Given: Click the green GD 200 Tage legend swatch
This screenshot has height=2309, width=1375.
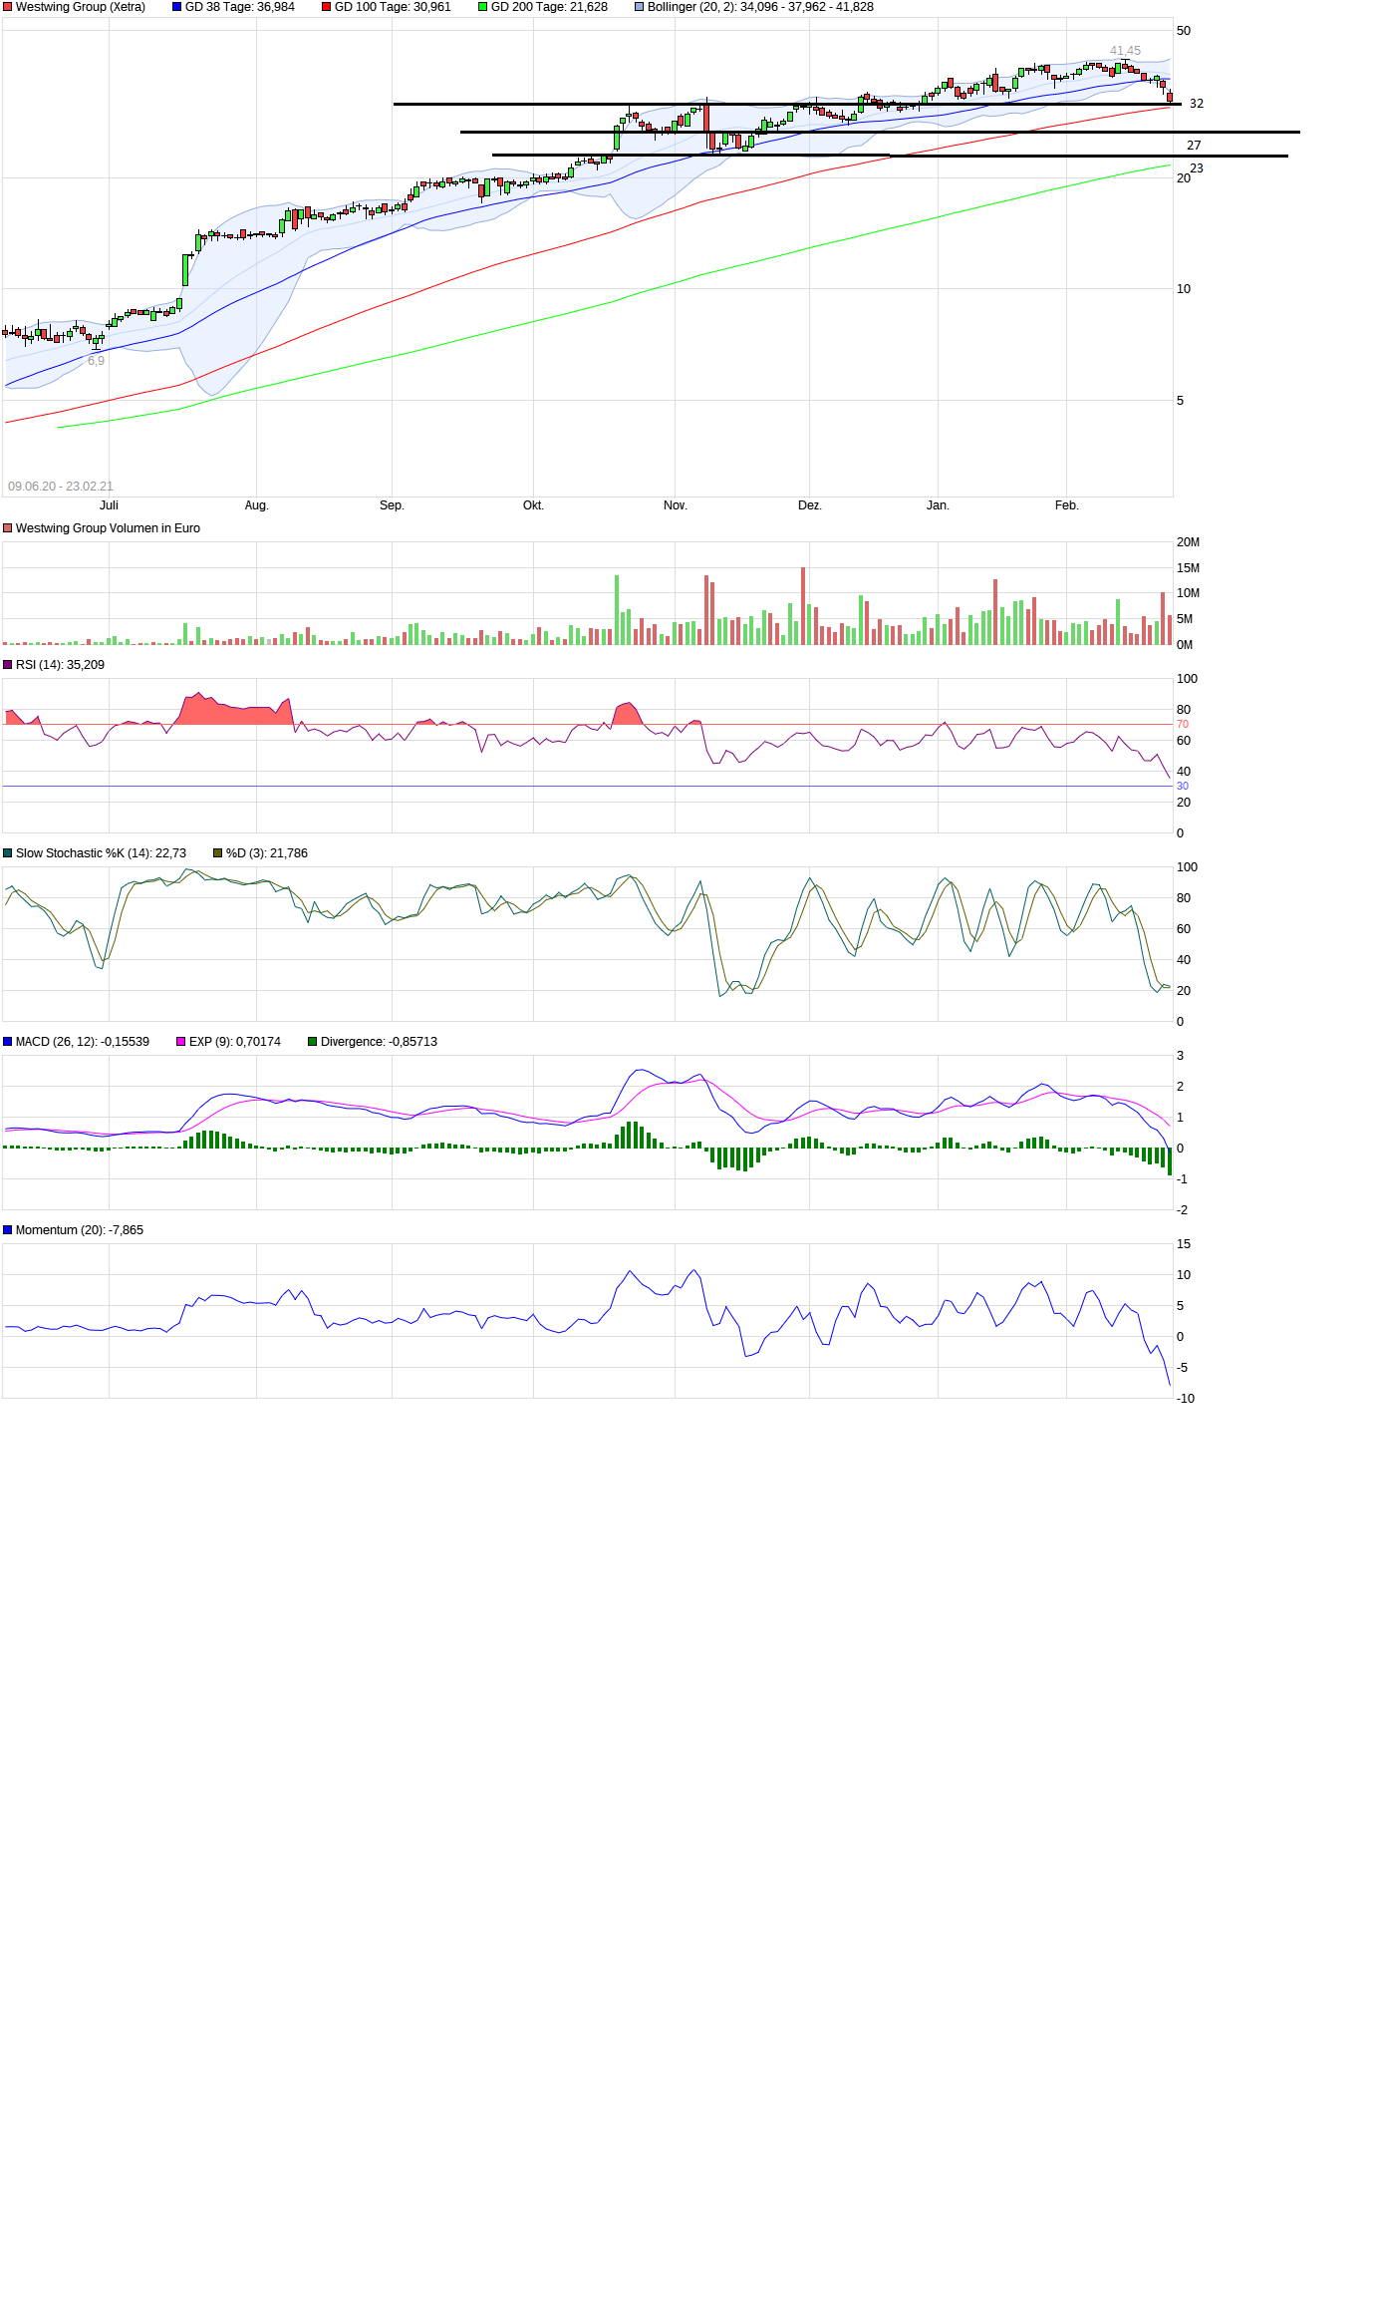Looking at the screenshot, I should (483, 7).
